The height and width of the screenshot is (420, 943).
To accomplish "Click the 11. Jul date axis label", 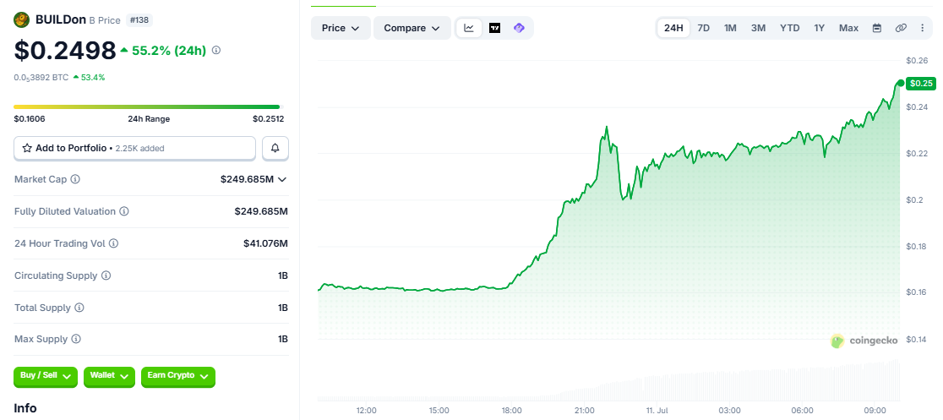I will point(657,411).
